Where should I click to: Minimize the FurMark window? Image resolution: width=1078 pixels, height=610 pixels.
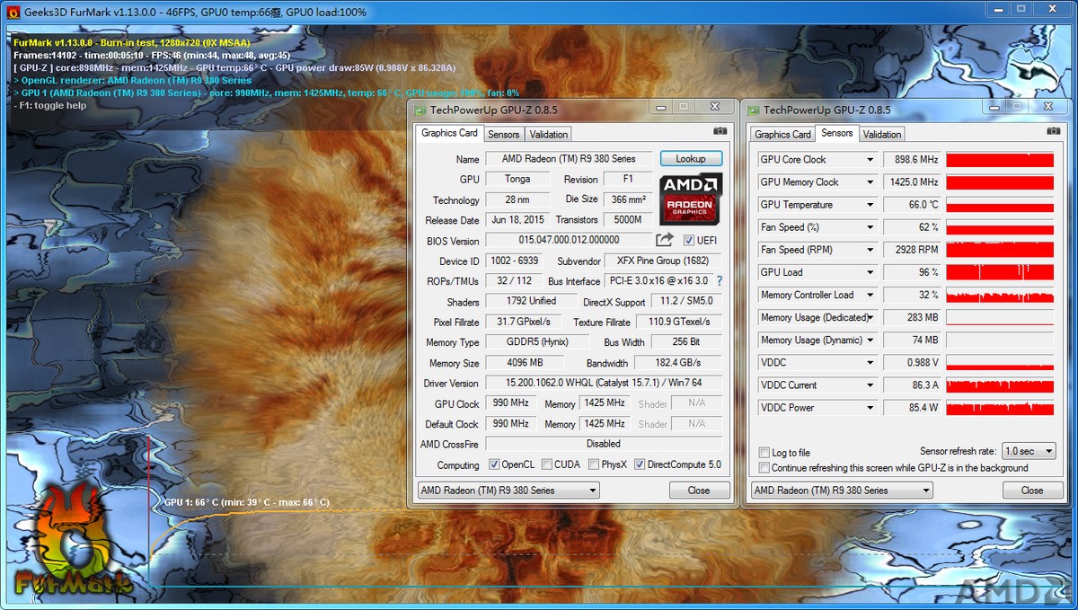1000,8
